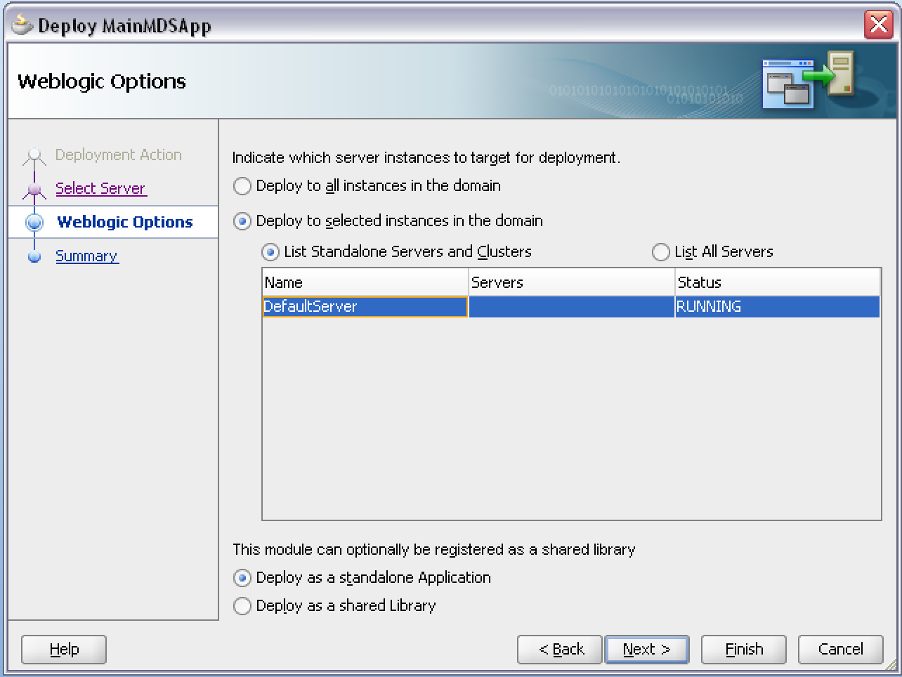The image size is (902, 677).
Task: Click the empty Servers cell of DefaultServer
Action: [x=572, y=307]
